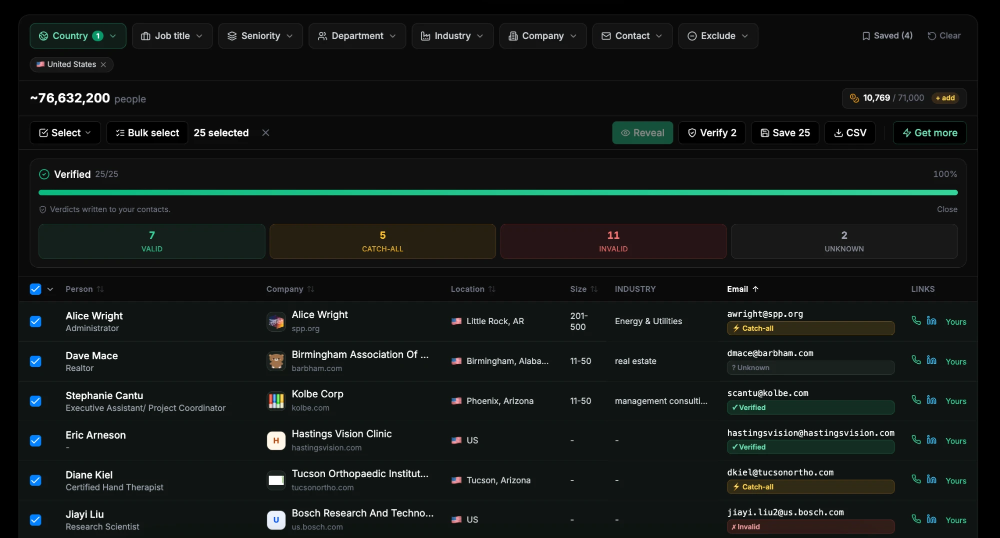Image resolution: width=1000 pixels, height=538 pixels.
Task: Close the verification summary panel
Action: coord(947,209)
